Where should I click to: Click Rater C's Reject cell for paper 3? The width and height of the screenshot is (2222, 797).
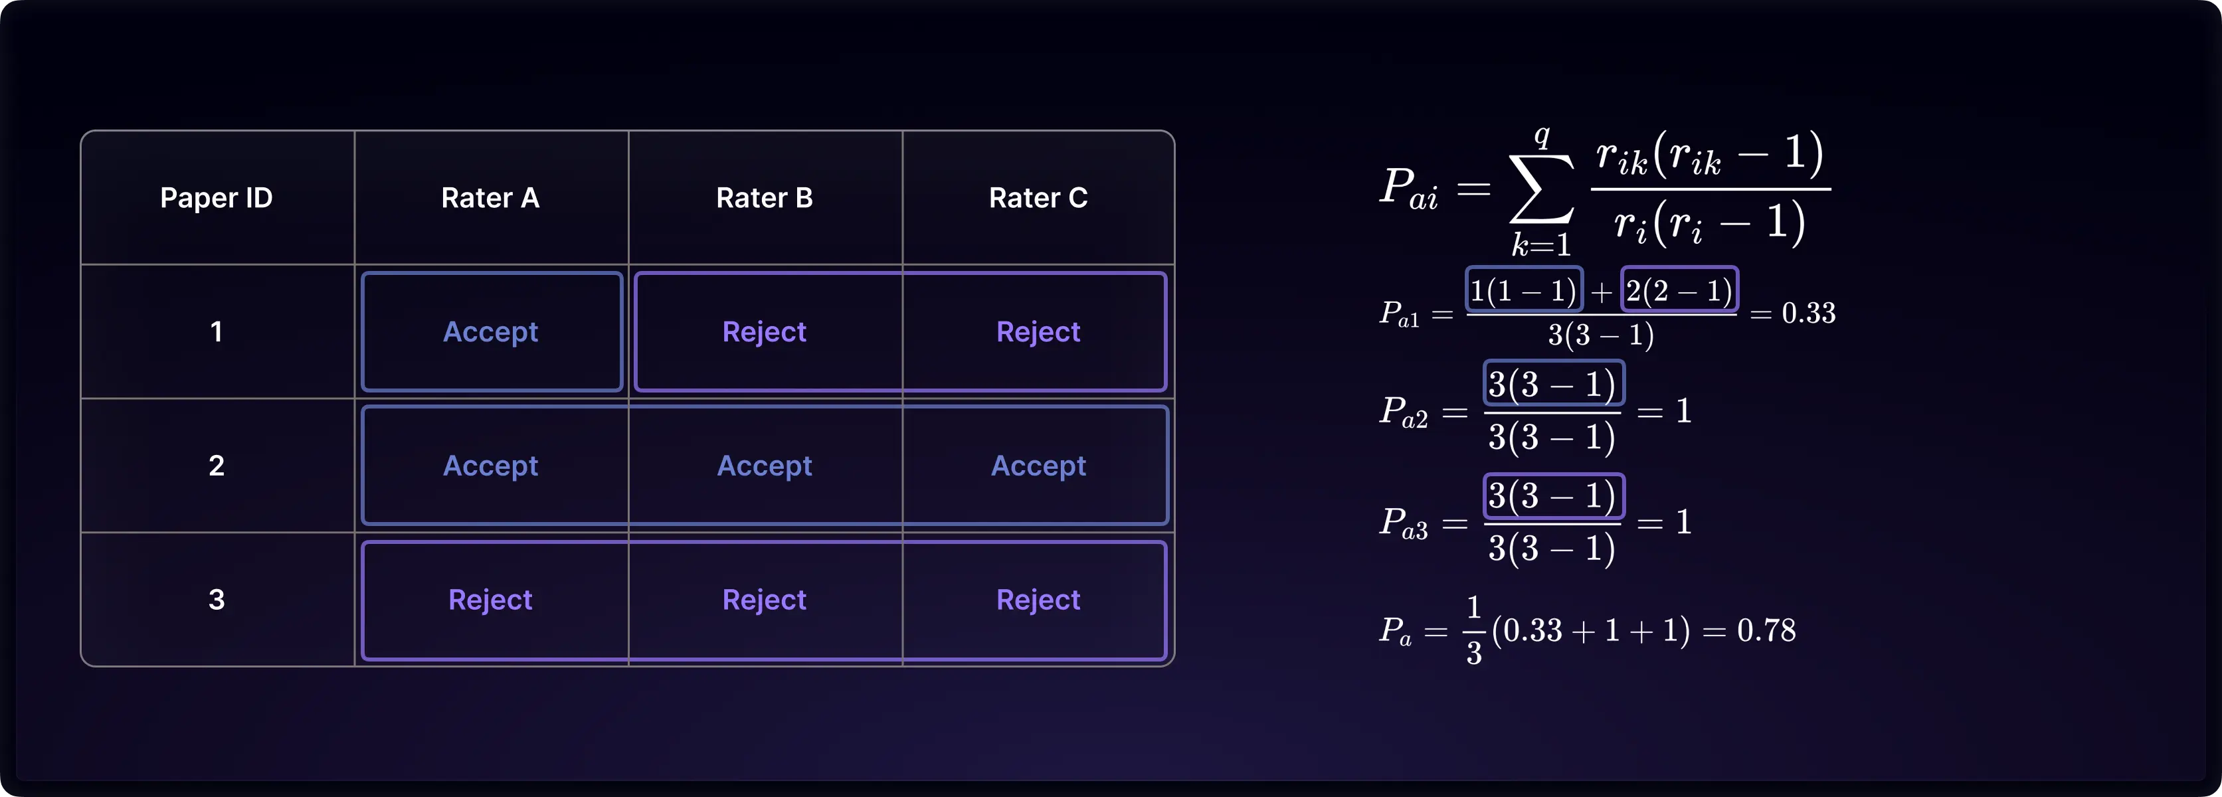pos(1038,600)
